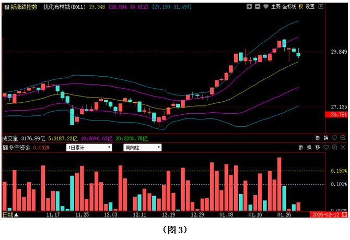This screenshot has height=240, width=350.
Task: Click 换 in the 多空资金 row
Action: [309, 148]
